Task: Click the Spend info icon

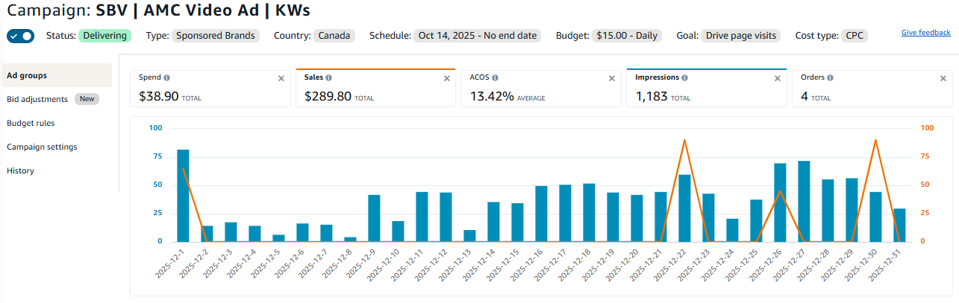Action: (166, 77)
